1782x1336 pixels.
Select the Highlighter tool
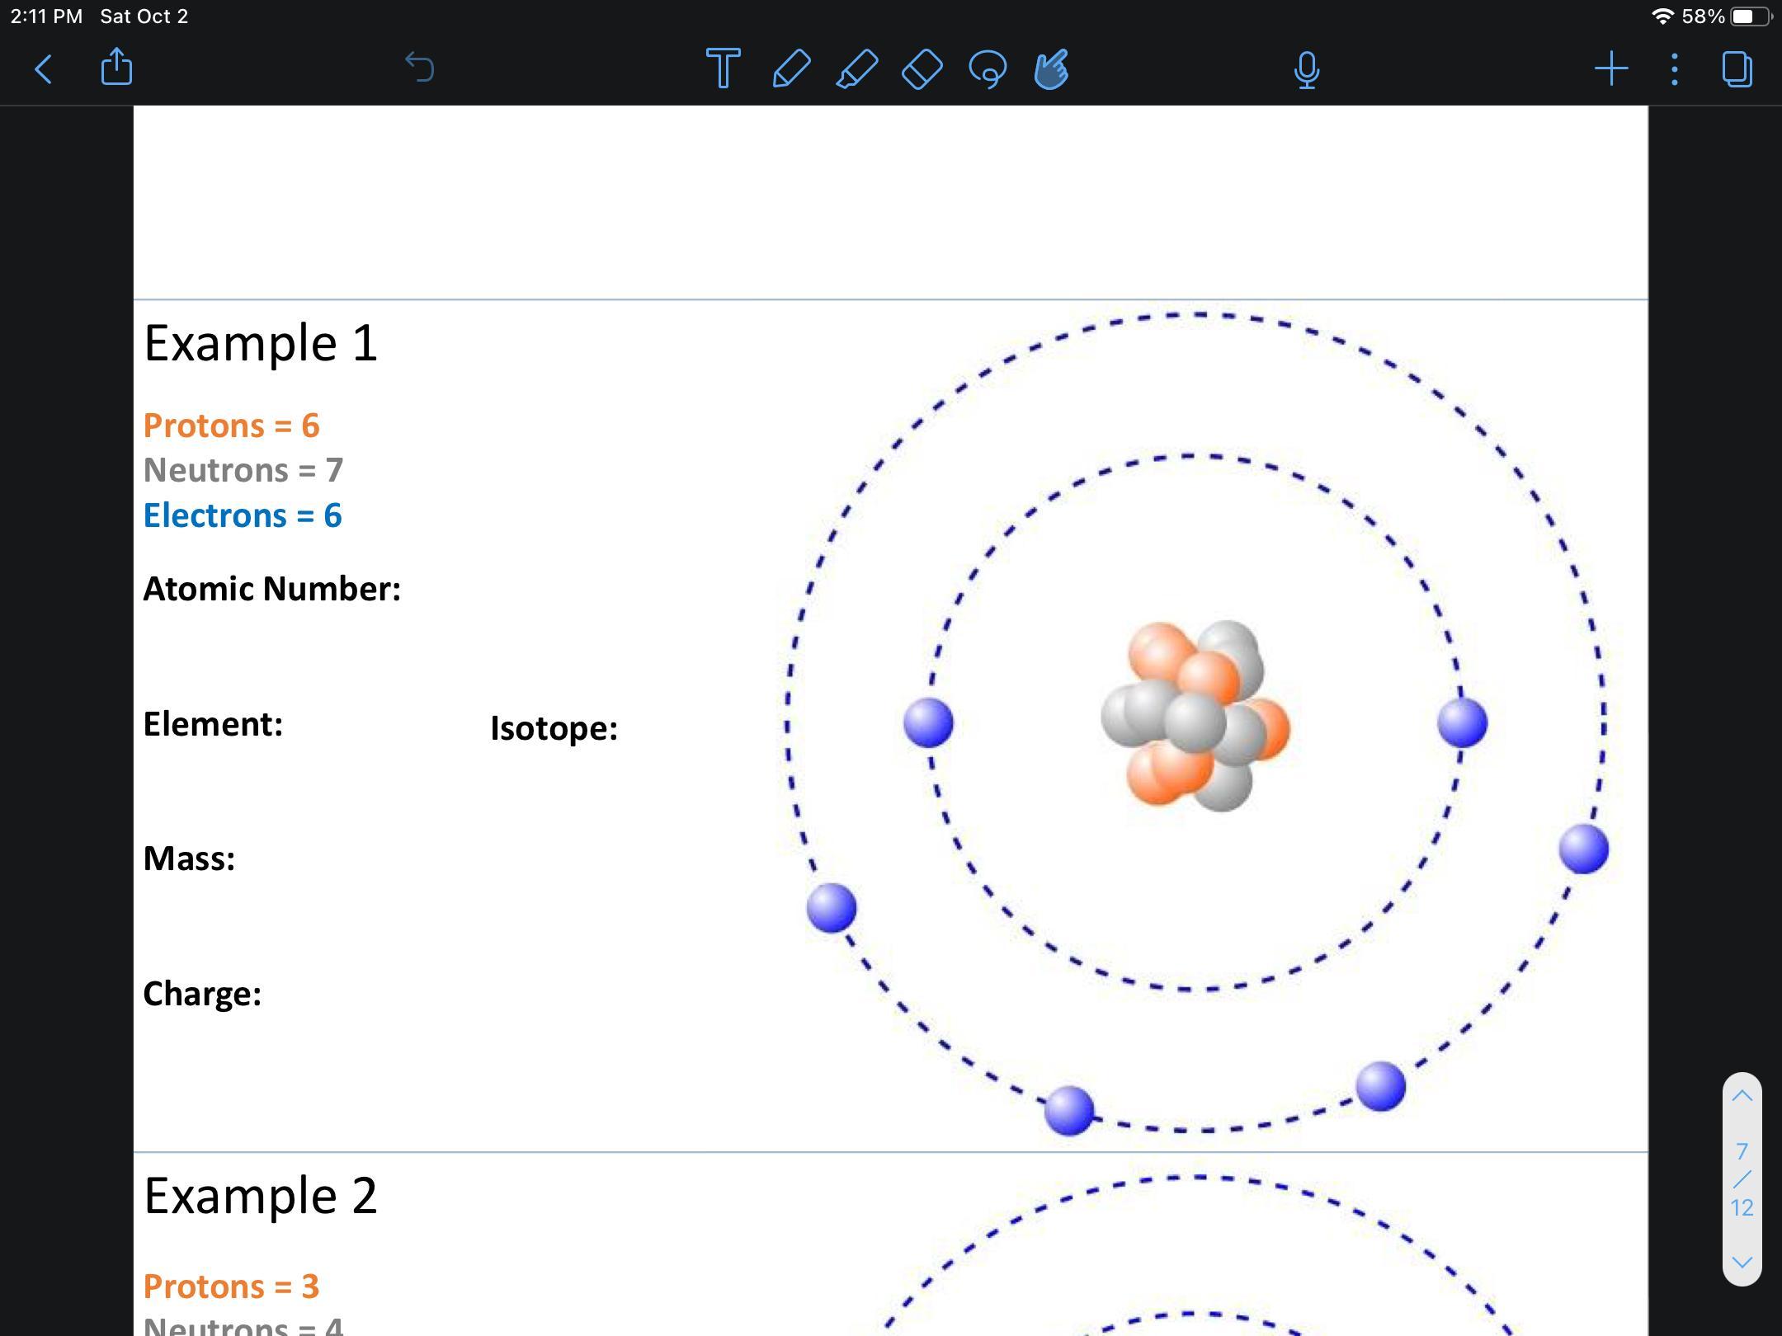pos(856,68)
